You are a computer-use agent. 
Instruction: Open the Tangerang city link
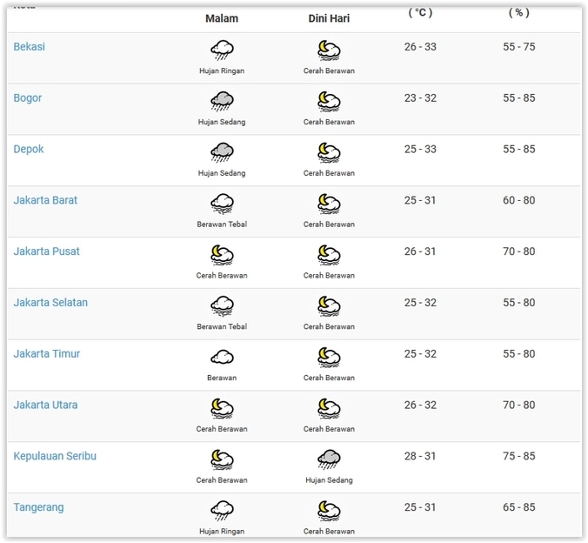pos(38,507)
